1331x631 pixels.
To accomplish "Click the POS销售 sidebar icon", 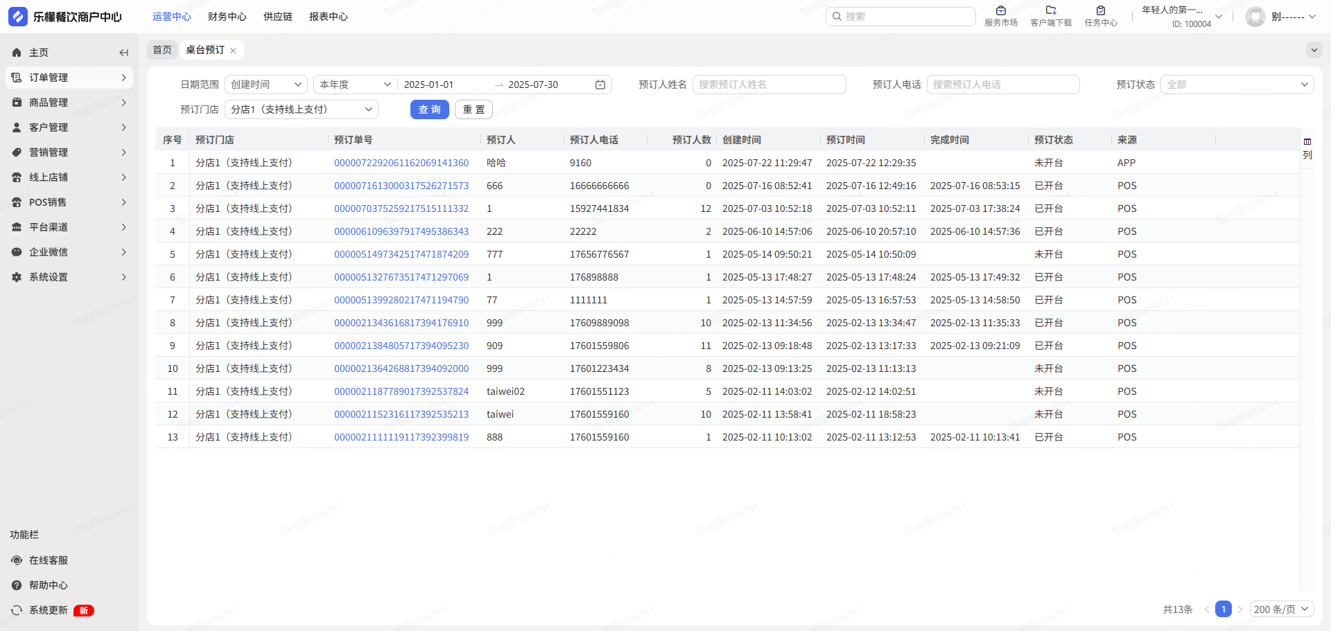I will pyautogui.click(x=17, y=202).
